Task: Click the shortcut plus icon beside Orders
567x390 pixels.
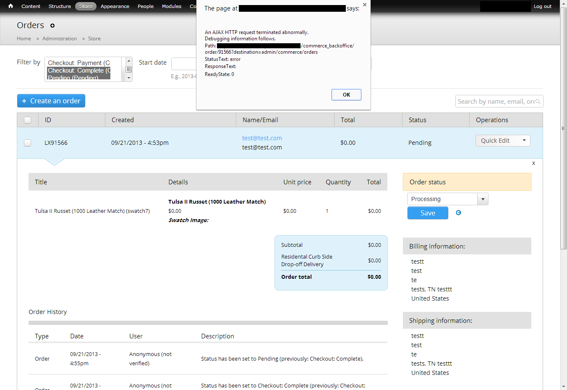Action: click(52, 26)
